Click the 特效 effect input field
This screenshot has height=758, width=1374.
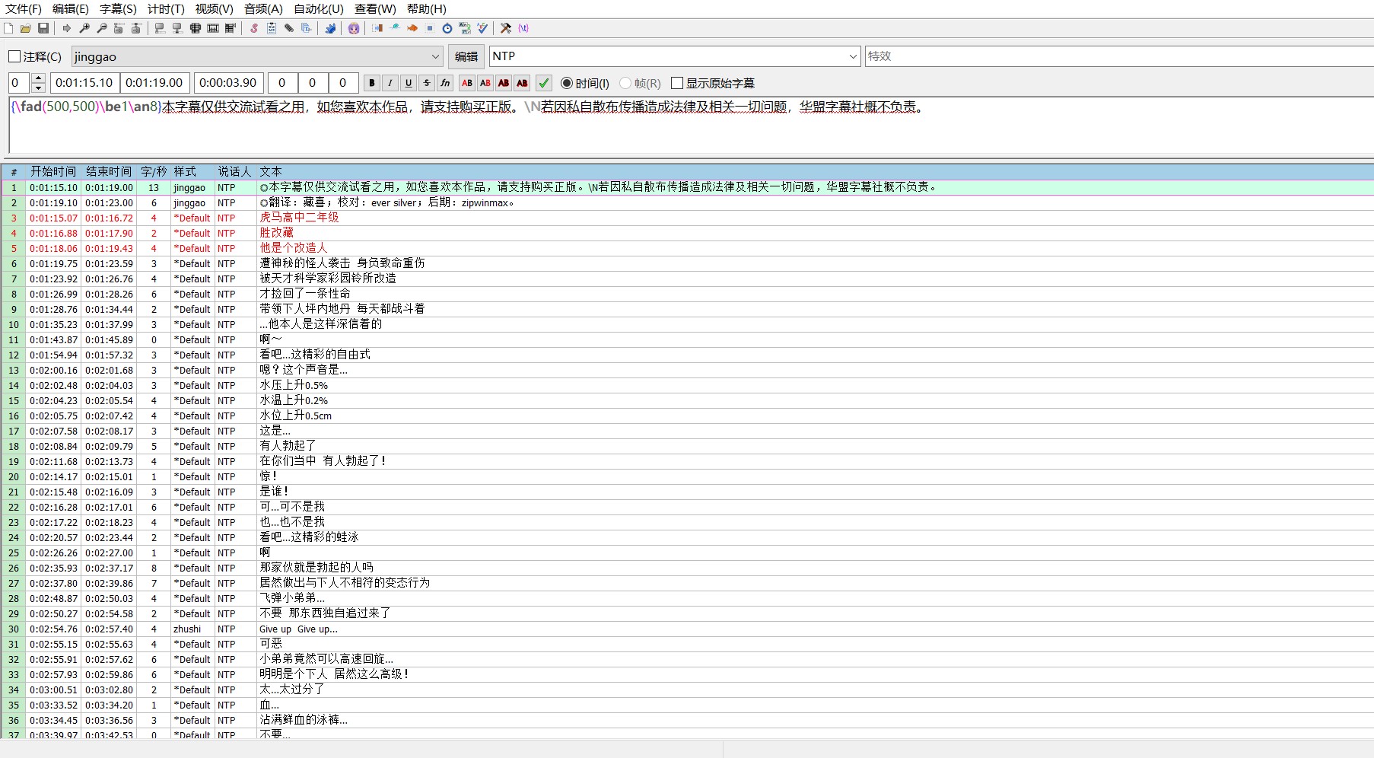click(1119, 56)
